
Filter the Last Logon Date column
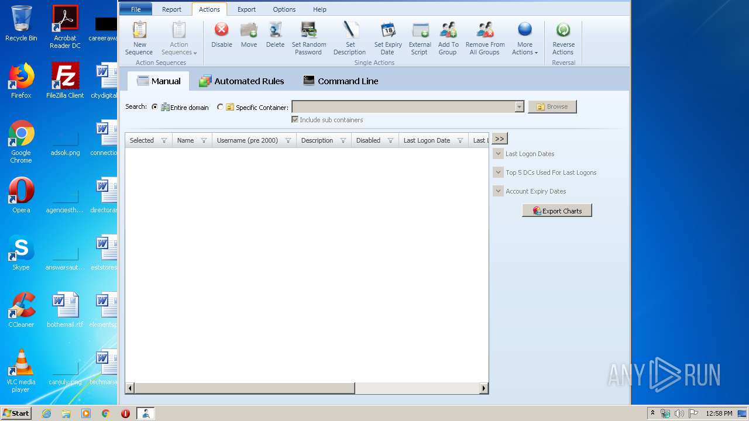pyautogui.click(x=460, y=140)
